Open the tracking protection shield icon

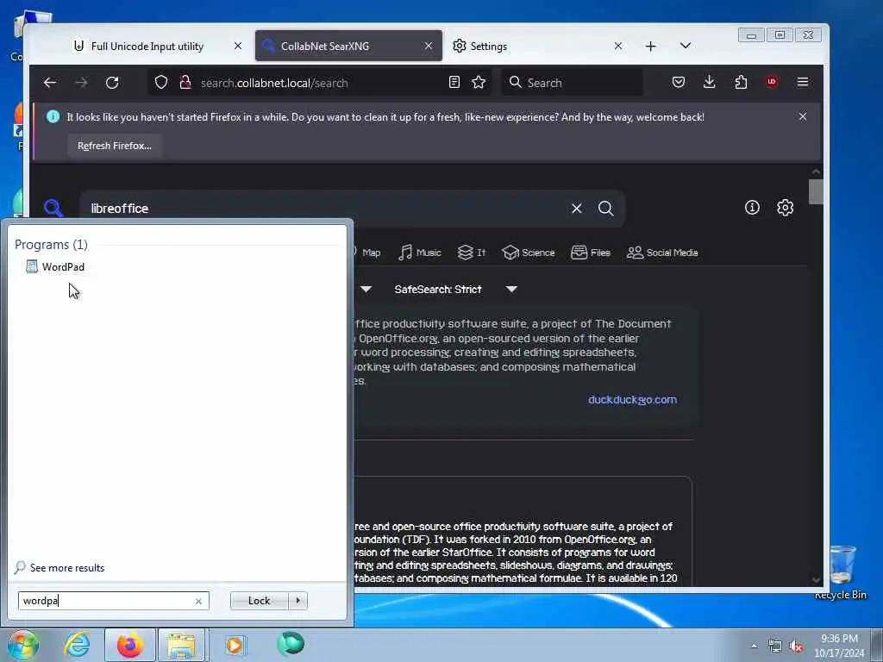pyautogui.click(x=161, y=83)
